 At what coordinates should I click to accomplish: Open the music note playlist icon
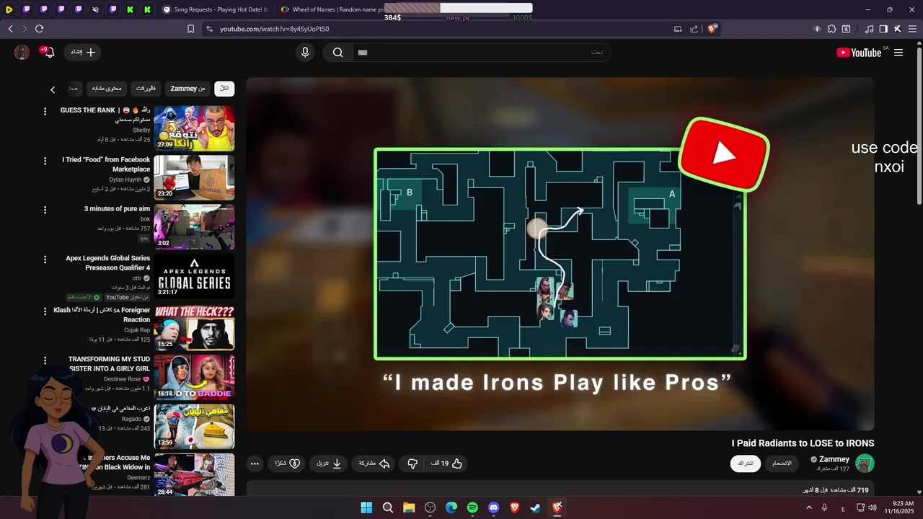click(x=869, y=29)
